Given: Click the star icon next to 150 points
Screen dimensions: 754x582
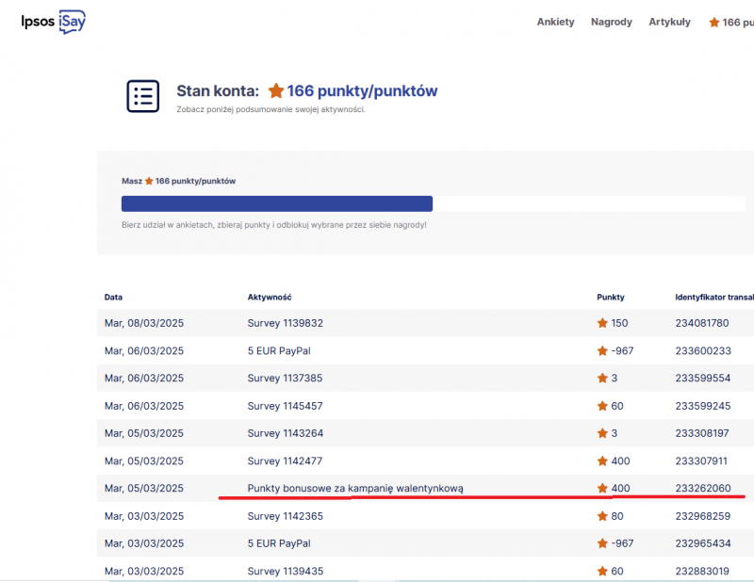Looking at the screenshot, I should [x=602, y=323].
